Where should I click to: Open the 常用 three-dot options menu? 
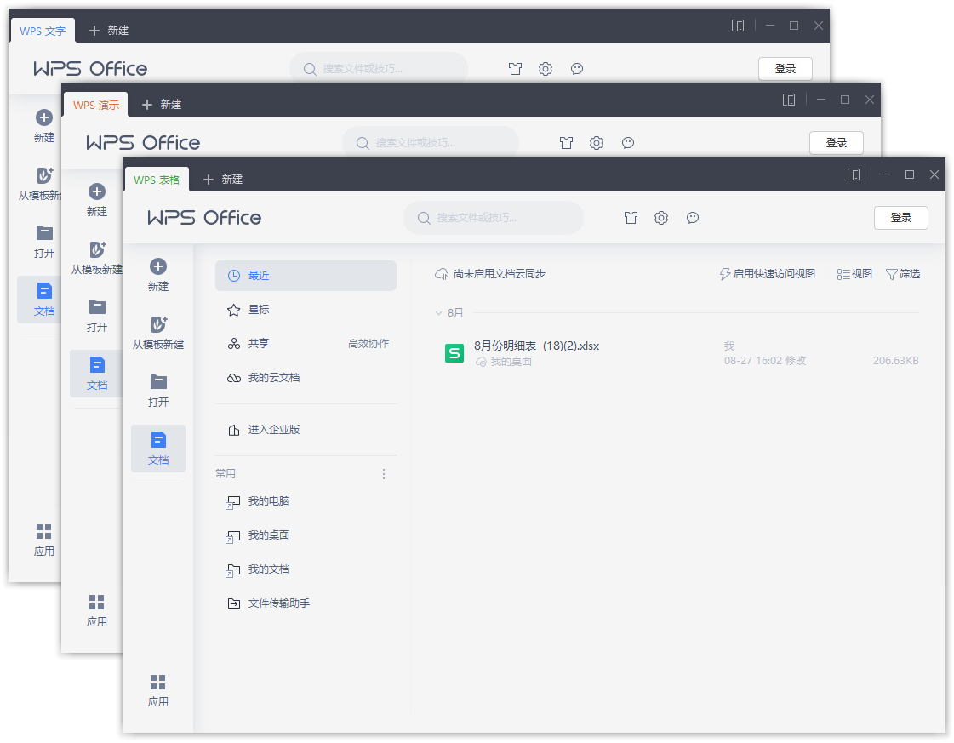click(384, 474)
